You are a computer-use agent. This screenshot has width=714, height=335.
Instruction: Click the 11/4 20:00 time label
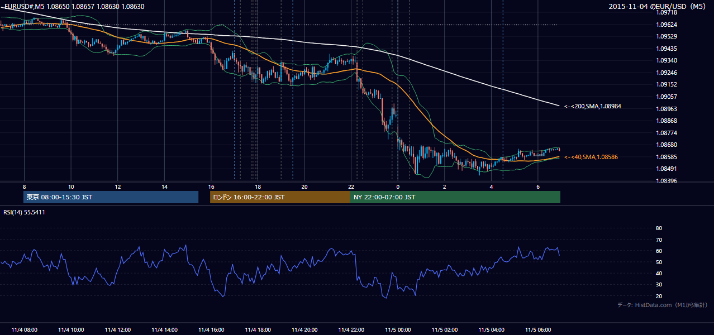(304, 330)
